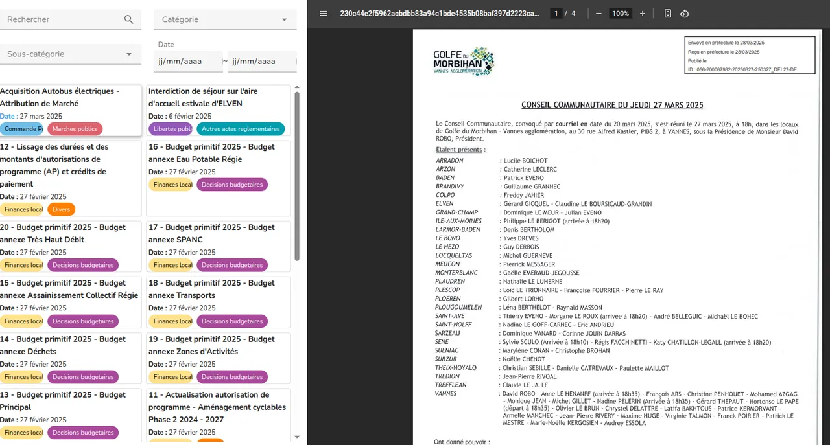830x445 pixels.
Task: Open 14 Budget annexe Déchets card
Action: click(x=70, y=358)
